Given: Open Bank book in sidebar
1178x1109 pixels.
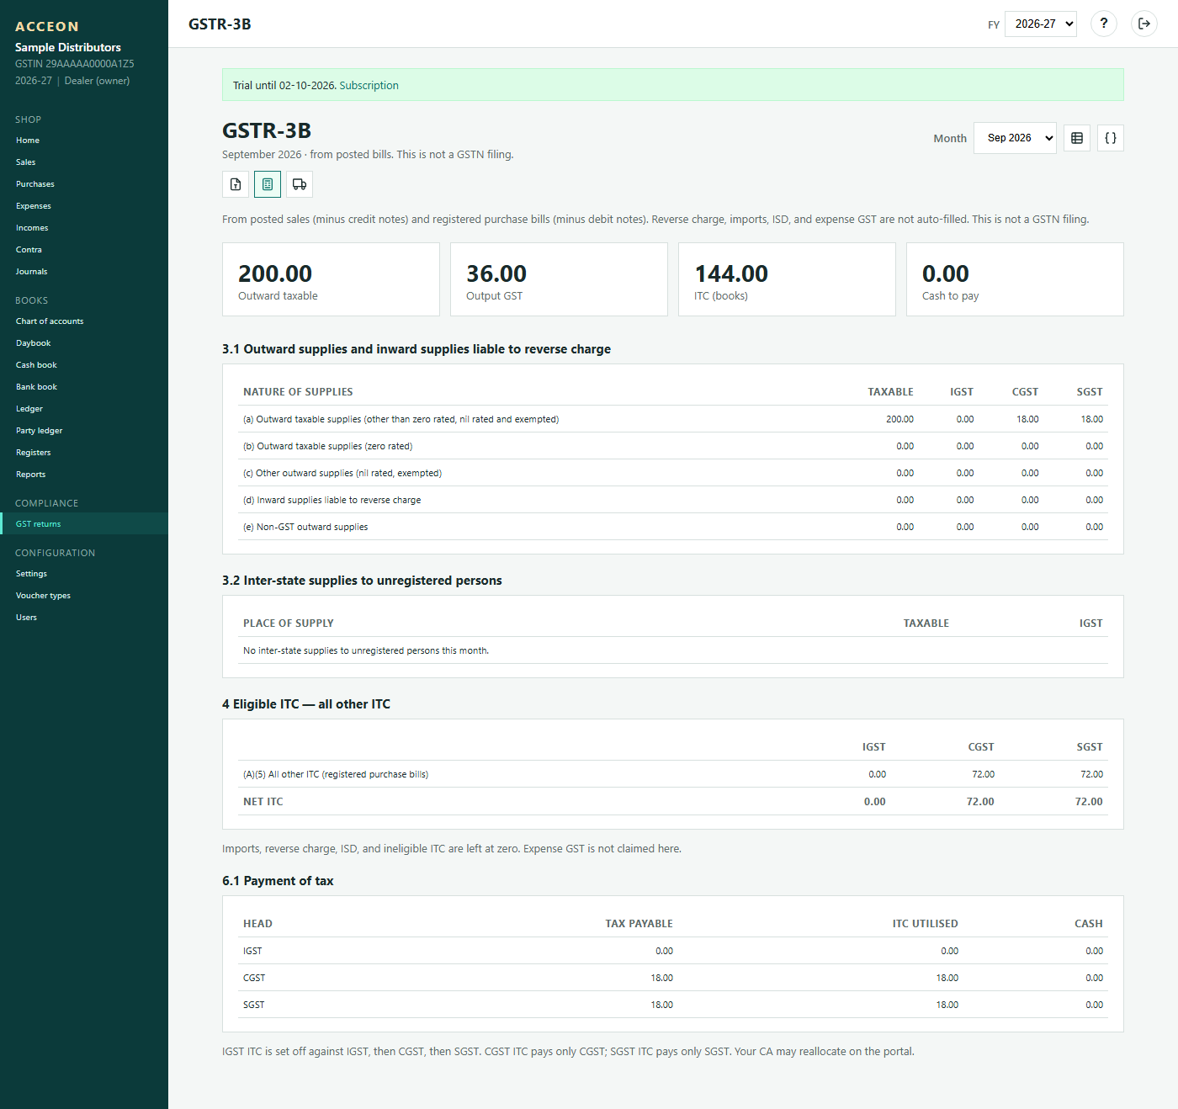Looking at the screenshot, I should (x=36, y=387).
